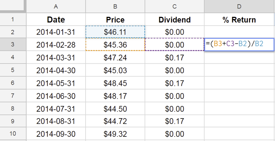Select row 3 header
Viewport: 275px width, 141px height.
(x=13, y=45)
